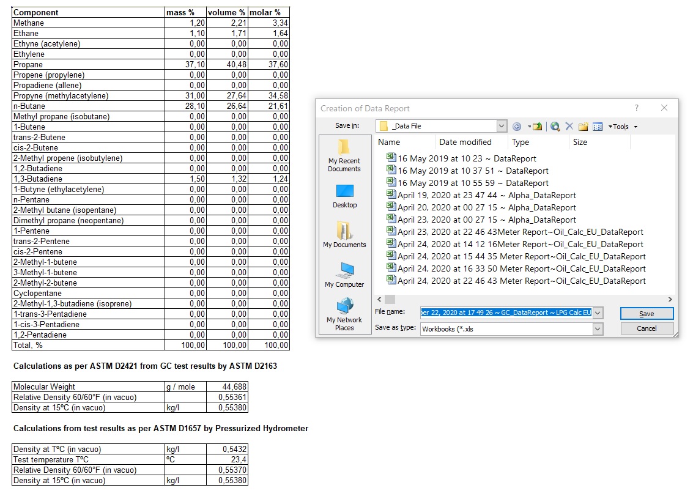The height and width of the screenshot is (496, 693).
Task: Click Density at T°C value 0,5432
Action: 227,449
